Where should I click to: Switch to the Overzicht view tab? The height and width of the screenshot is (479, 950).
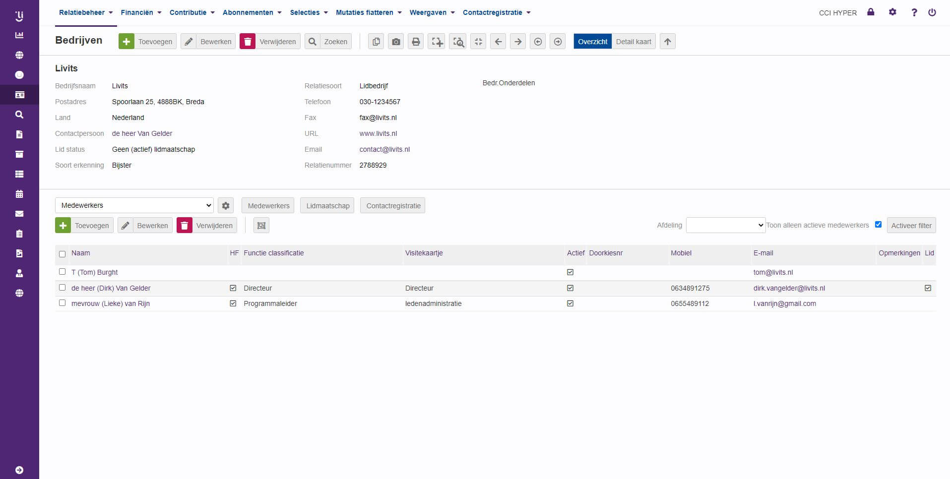click(x=592, y=42)
